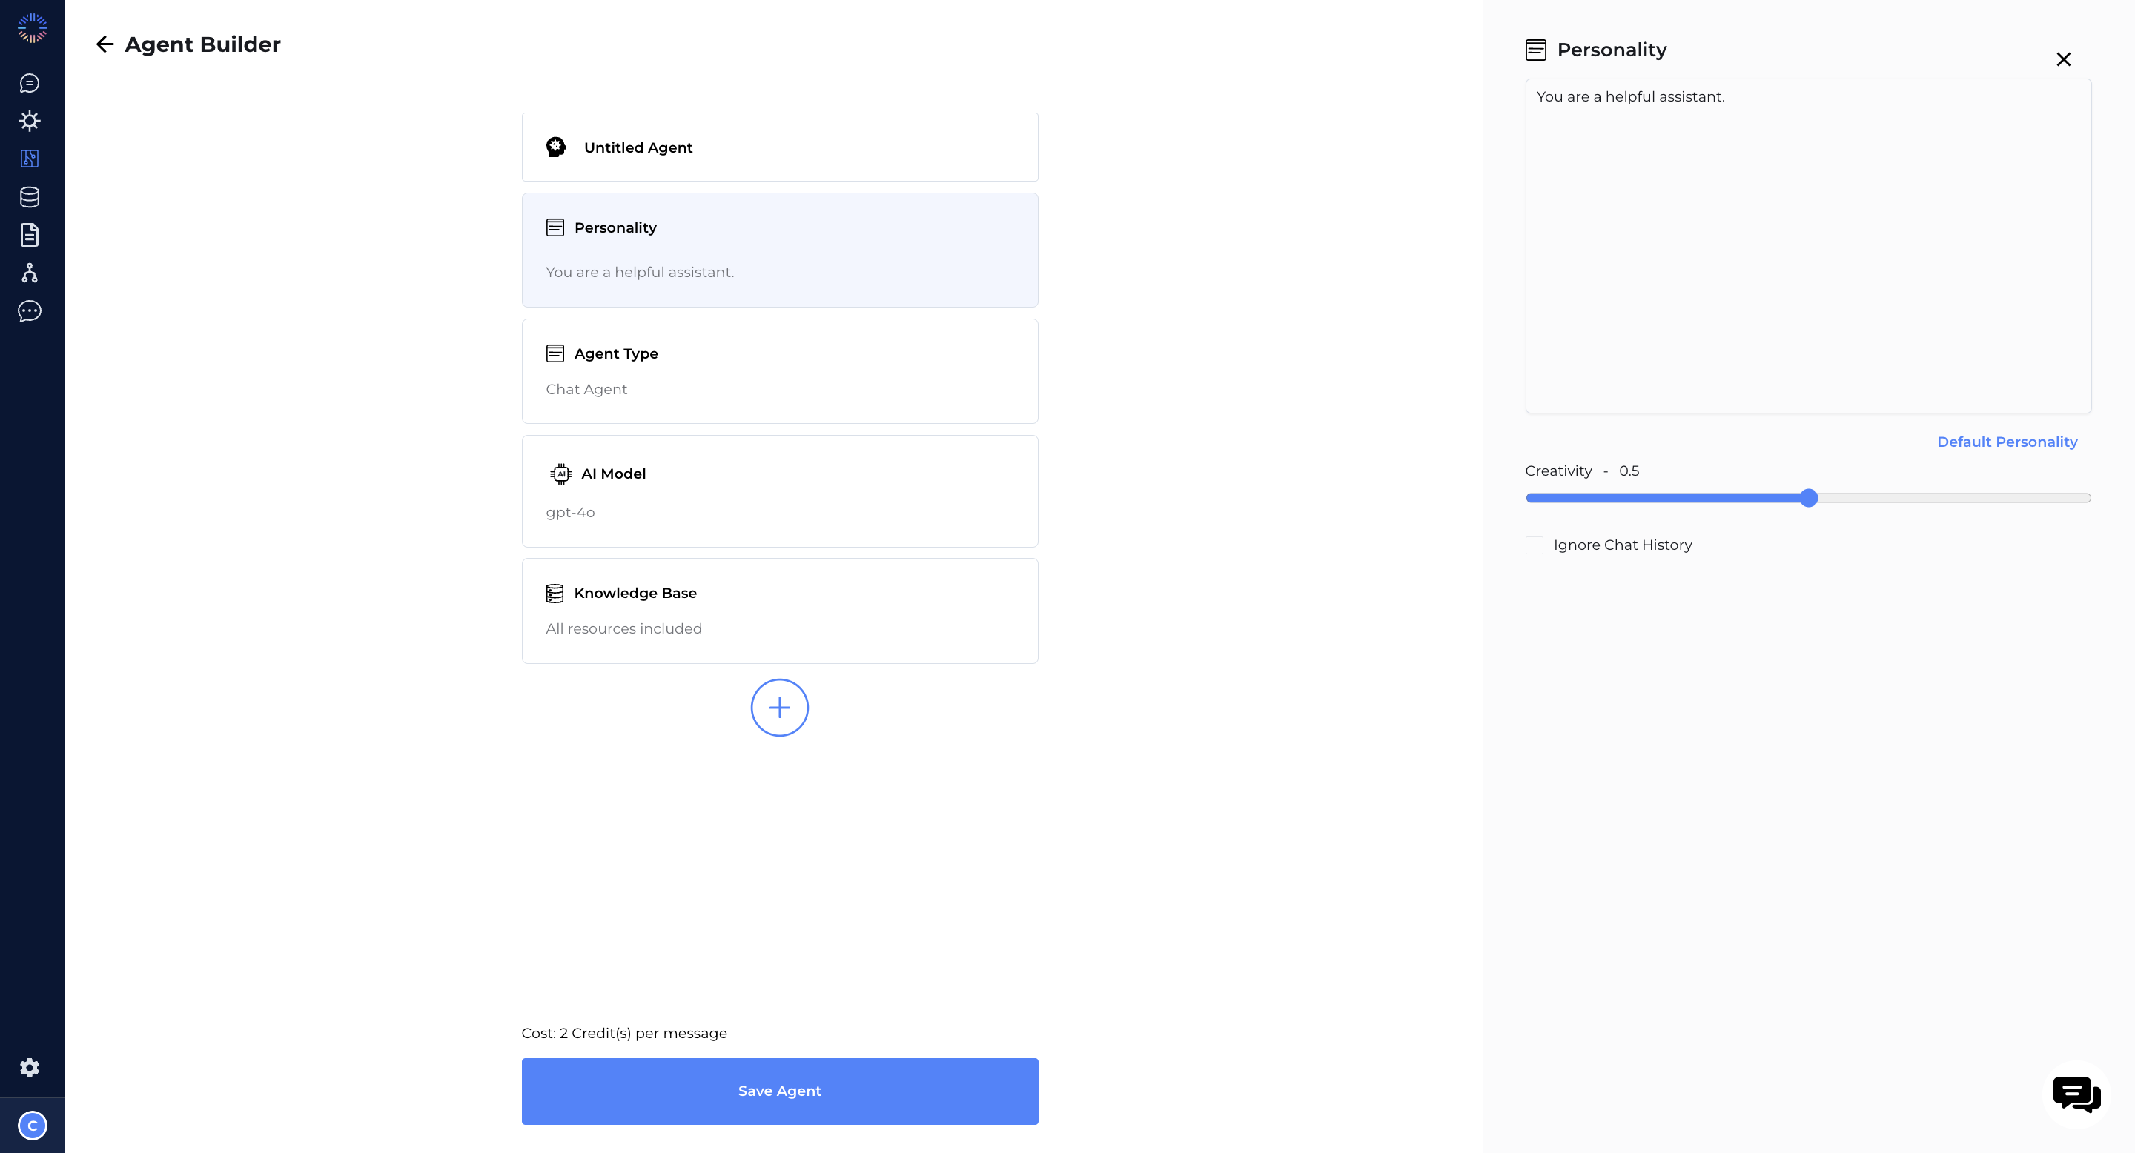The image size is (2135, 1153).
Task: Click the plus button to add component
Action: 778,707
